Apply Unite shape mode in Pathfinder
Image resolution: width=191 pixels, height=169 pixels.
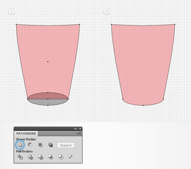[20, 144]
